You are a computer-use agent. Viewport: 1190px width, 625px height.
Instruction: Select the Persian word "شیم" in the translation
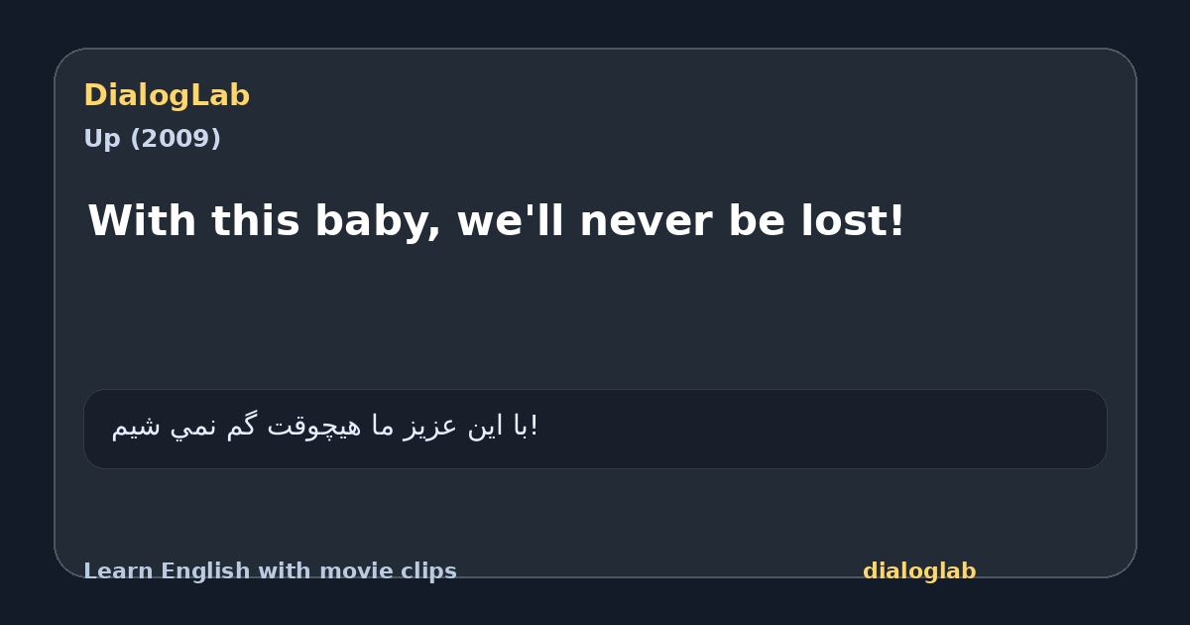pos(138,427)
